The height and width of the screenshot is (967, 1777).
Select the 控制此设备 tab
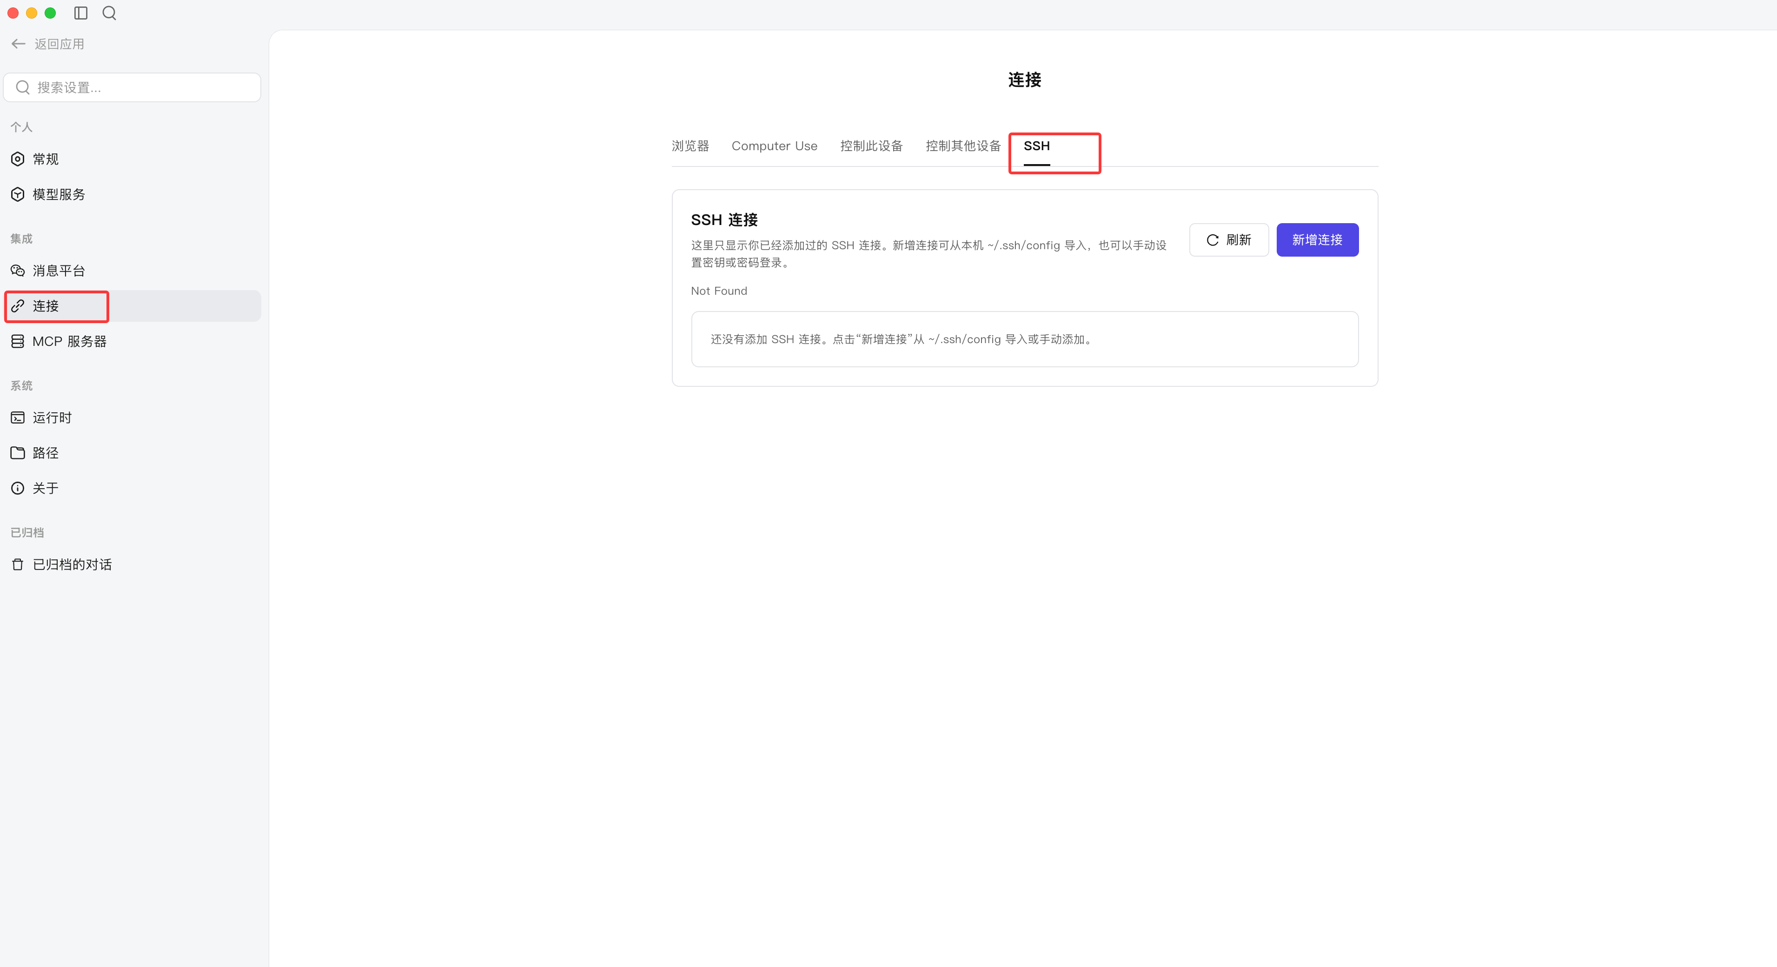[x=871, y=146]
